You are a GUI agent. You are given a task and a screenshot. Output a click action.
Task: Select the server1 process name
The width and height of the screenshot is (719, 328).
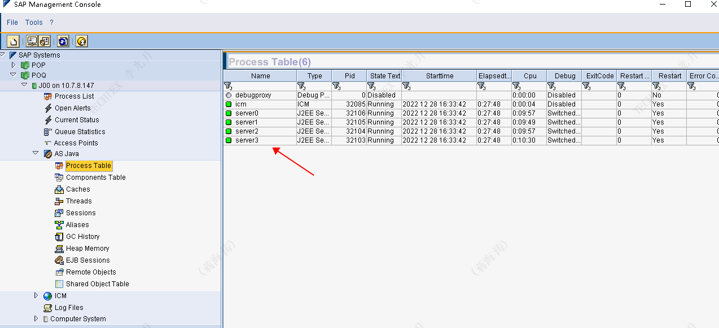pyautogui.click(x=247, y=122)
